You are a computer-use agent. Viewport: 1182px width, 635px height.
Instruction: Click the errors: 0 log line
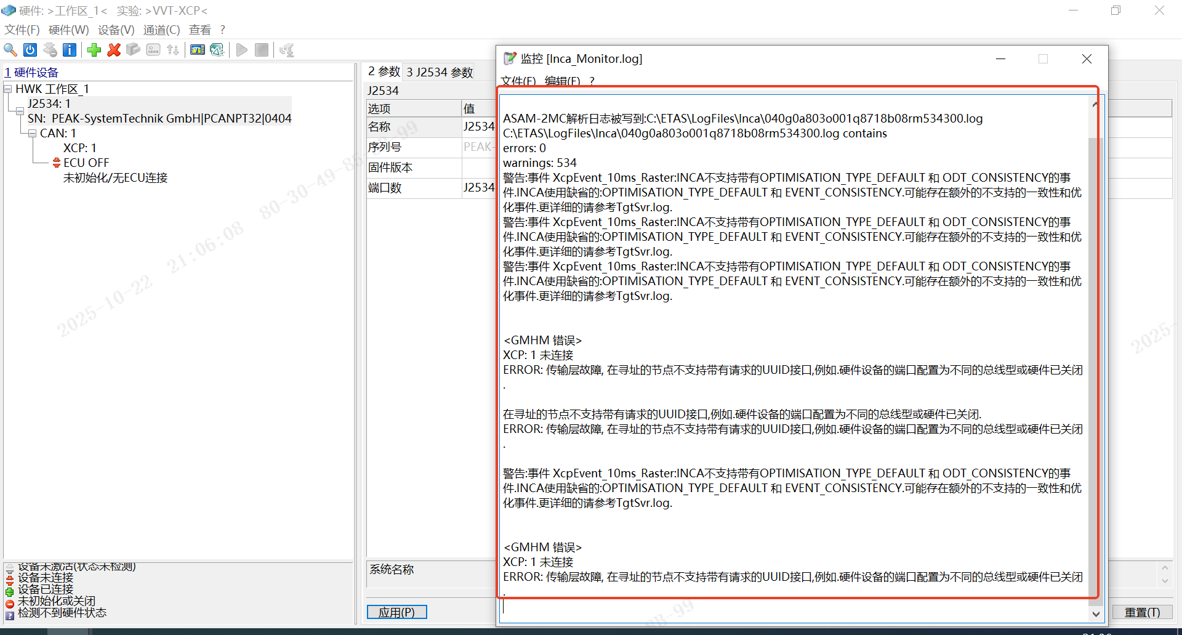tap(525, 148)
